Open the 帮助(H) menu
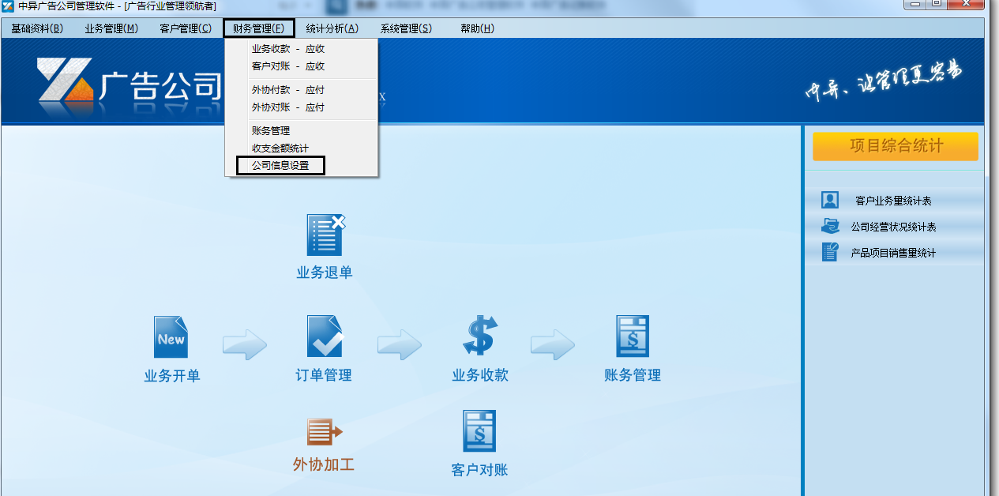This screenshot has width=999, height=496. 477,28
